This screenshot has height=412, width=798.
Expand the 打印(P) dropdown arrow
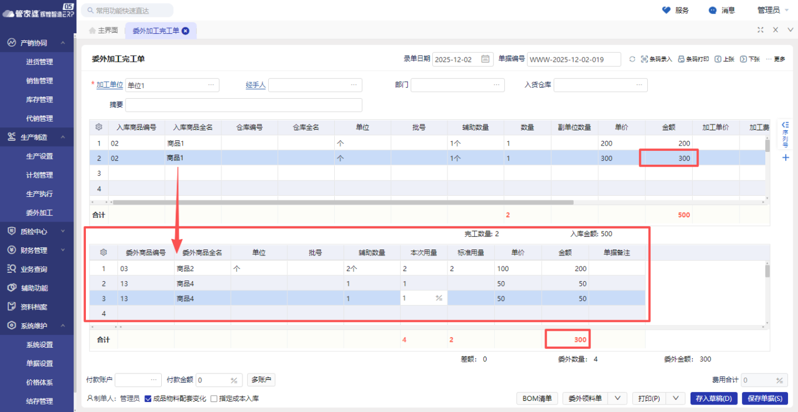point(675,398)
